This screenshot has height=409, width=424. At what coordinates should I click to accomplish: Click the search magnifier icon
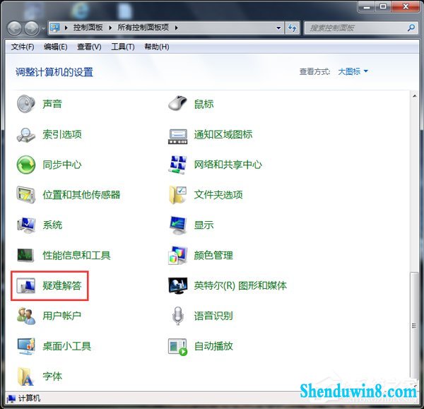pyautogui.click(x=411, y=28)
